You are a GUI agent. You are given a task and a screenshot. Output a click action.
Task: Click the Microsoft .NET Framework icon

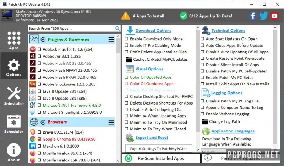click(33, 105)
